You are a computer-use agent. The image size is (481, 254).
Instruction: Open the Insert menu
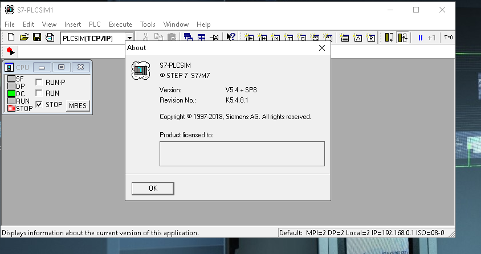73,24
